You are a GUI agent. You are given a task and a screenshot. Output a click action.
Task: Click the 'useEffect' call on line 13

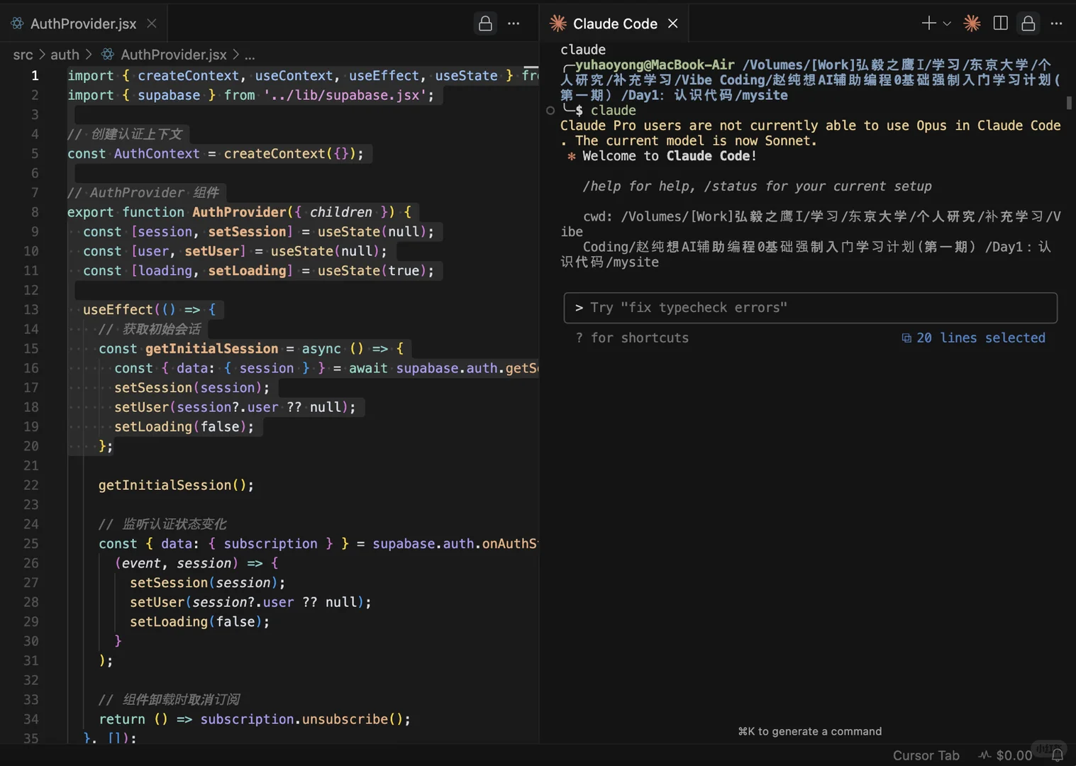click(118, 310)
